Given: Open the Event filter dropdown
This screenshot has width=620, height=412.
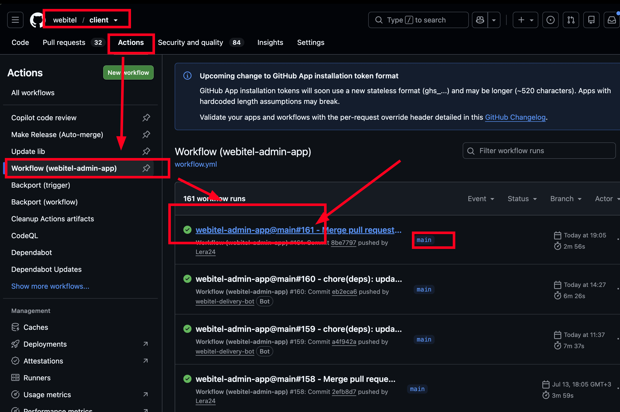Looking at the screenshot, I should point(481,199).
